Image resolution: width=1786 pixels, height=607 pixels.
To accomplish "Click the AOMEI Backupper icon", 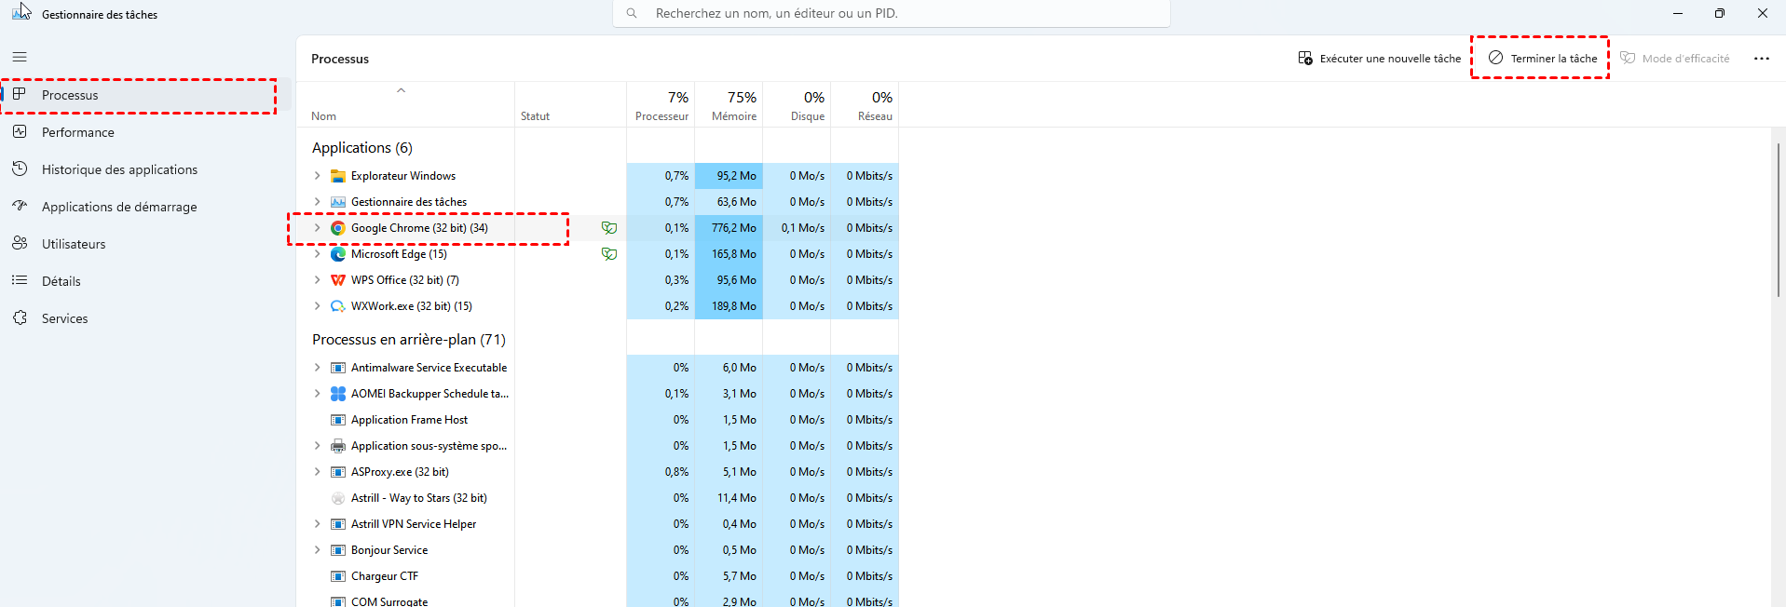I will [338, 394].
